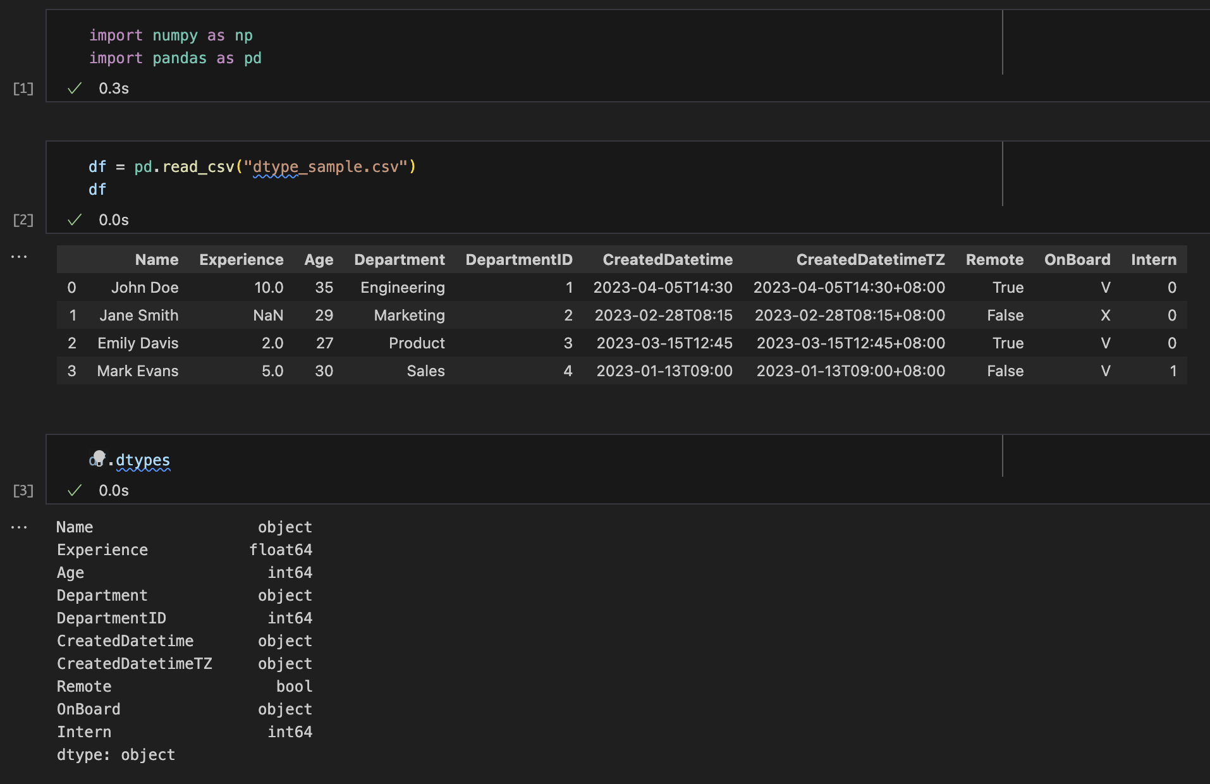Click the CreatedDatetimeTZ column header
Image resolution: width=1210 pixels, height=784 pixels.
[871, 259]
